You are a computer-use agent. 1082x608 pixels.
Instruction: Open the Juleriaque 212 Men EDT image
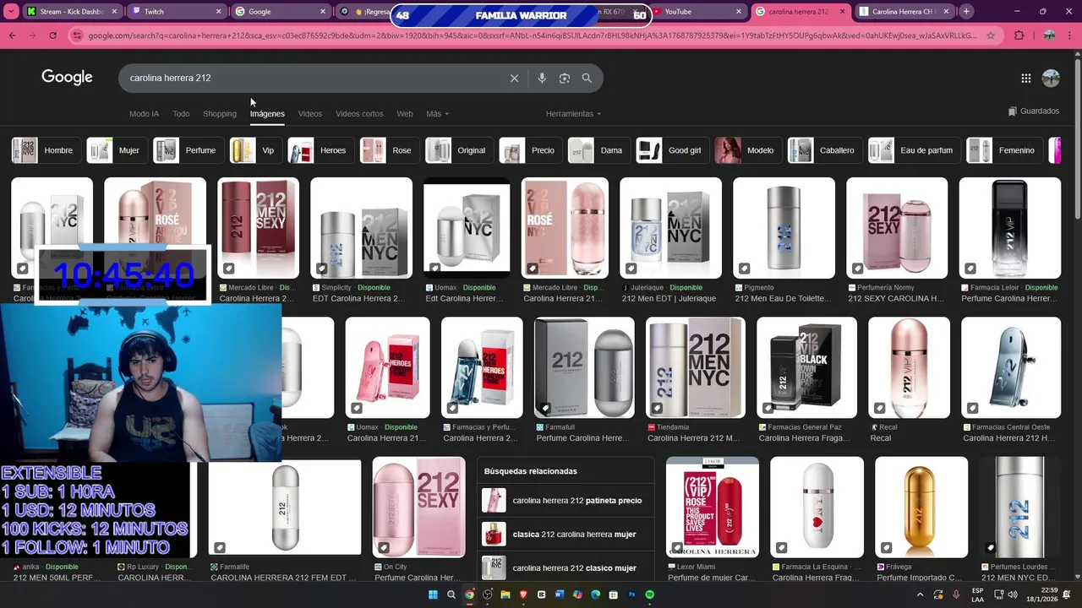(x=670, y=228)
